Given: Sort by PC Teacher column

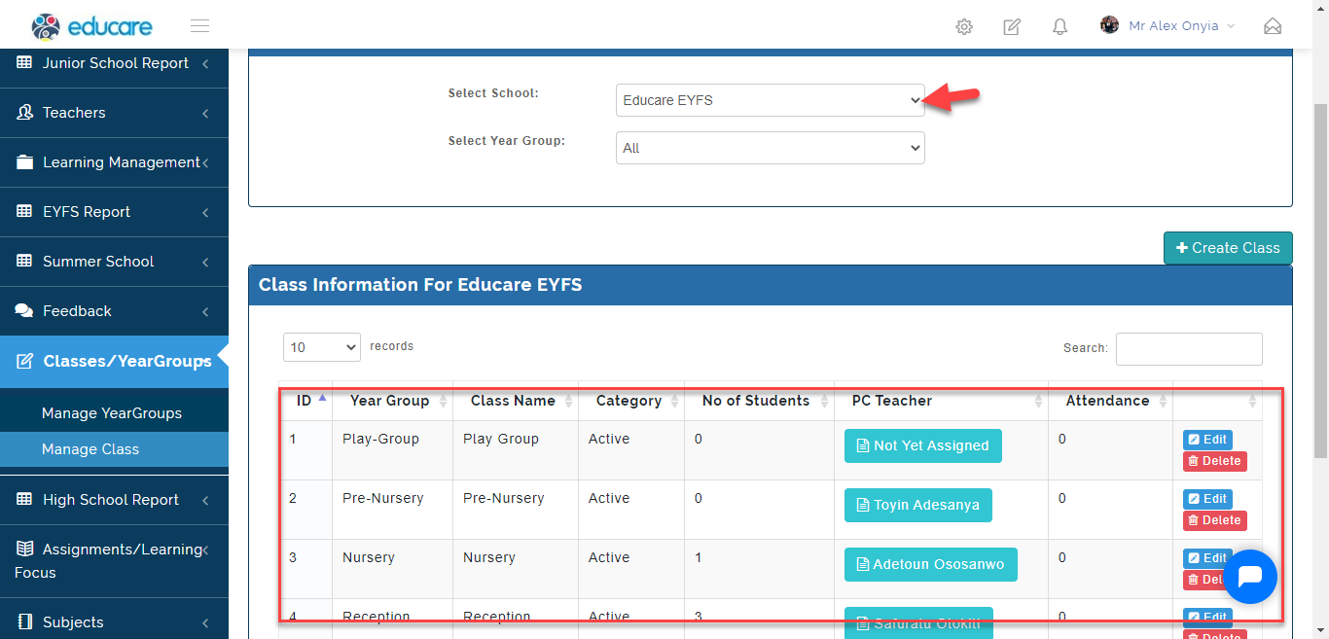Looking at the screenshot, I should coord(941,401).
